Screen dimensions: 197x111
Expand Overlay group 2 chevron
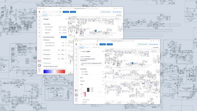[x=66, y=54]
